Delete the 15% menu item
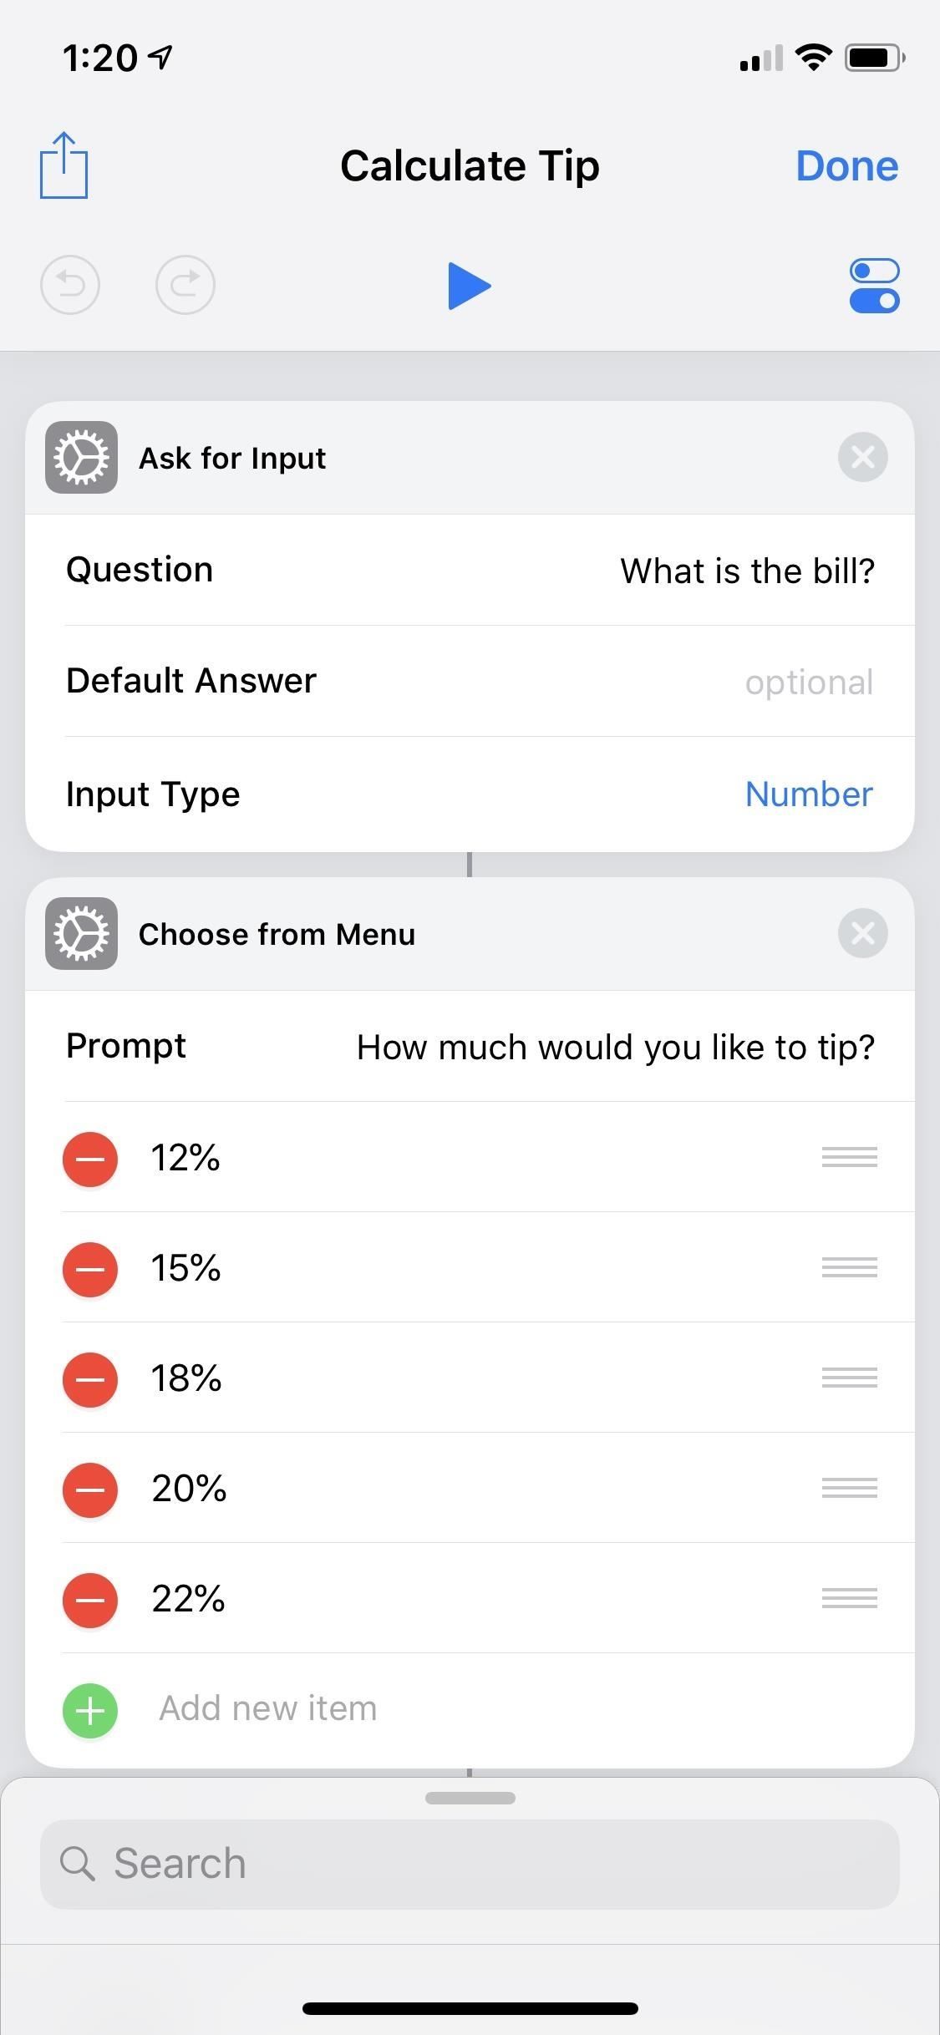Image resolution: width=940 pixels, height=2035 pixels. point(90,1269)
